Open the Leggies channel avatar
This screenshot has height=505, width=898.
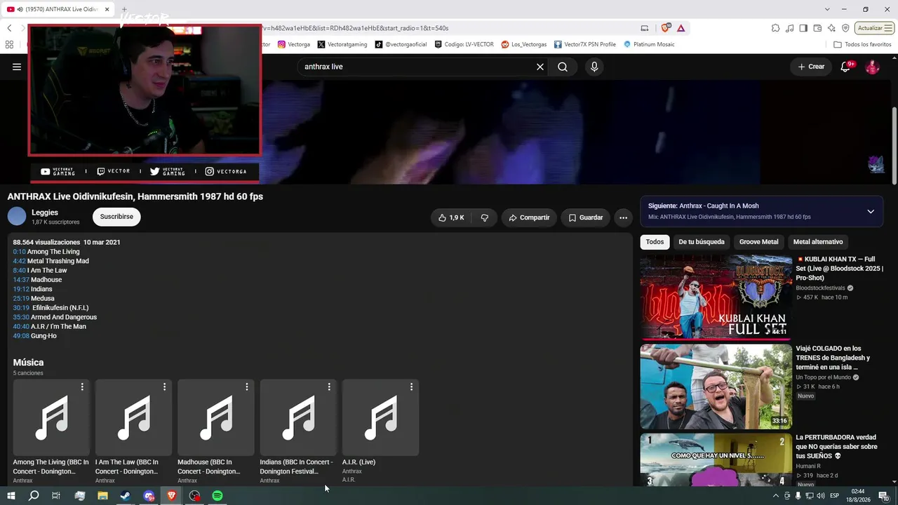17,217
